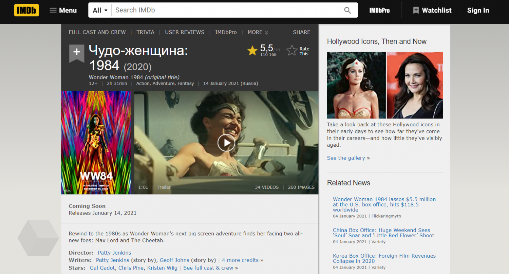Open the 34 VIDEOS link

(x=267, y=187)
